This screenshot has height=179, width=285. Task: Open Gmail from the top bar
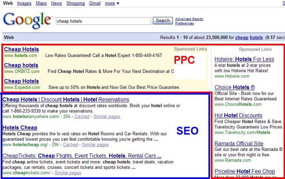point(95,3)
